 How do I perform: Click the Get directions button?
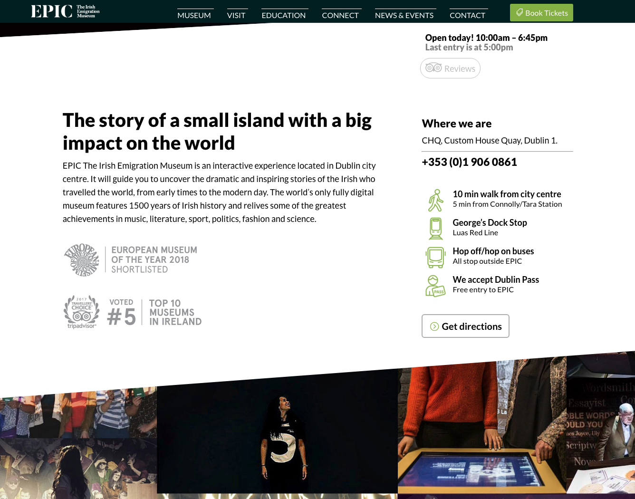pos(465,326)
